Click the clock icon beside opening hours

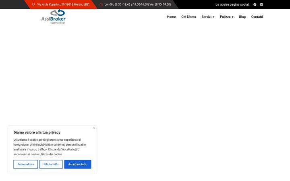101,4
